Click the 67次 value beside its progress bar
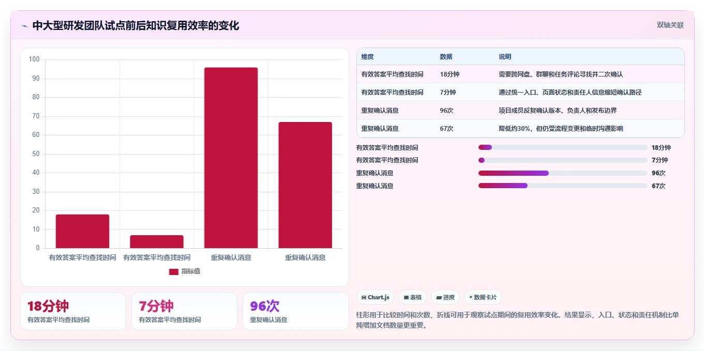 [658, 186]
